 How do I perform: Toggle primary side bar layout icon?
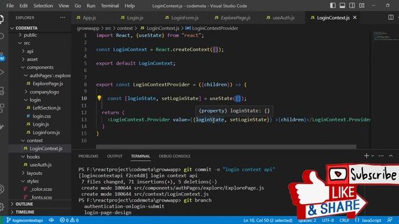coord(332,6)
